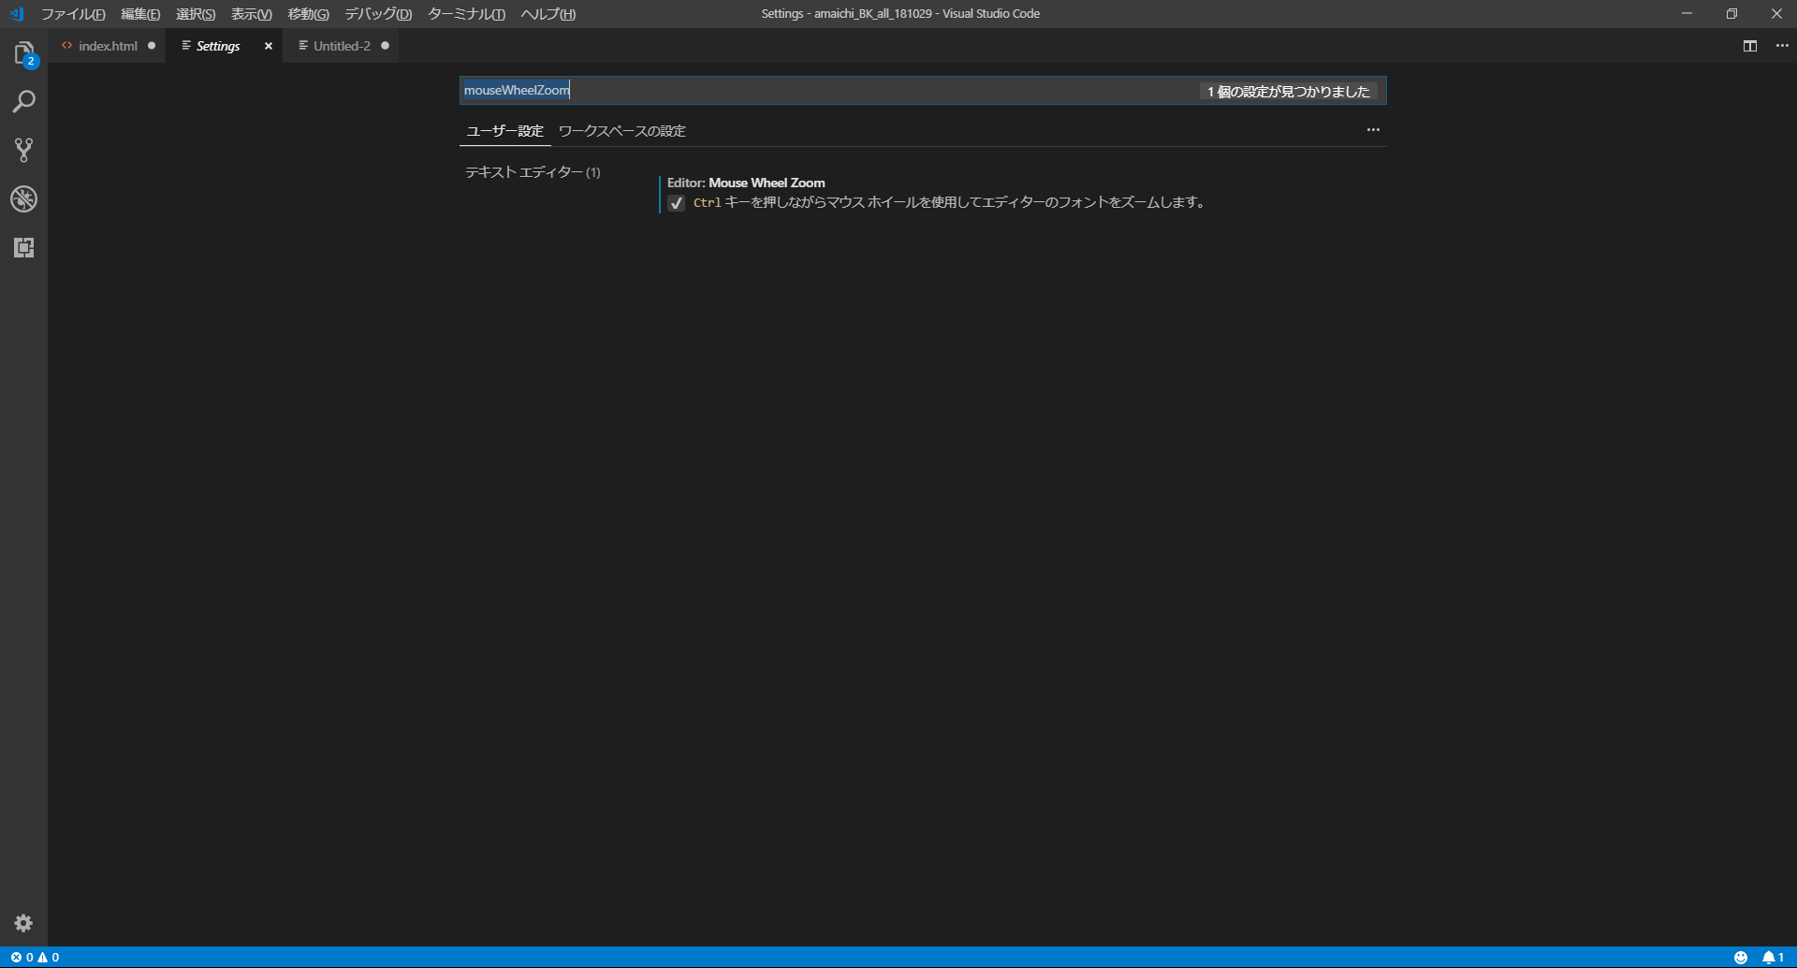Click the feedback smiley icon

click(x=1741, y=957)
